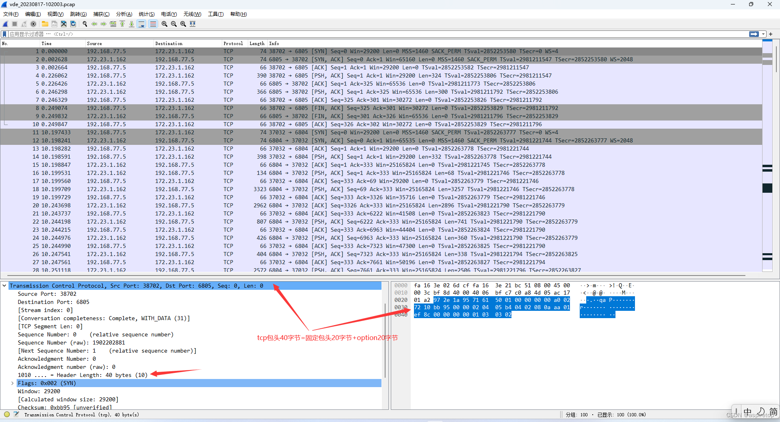Save the capture file via toolbar icon
780x422 pixels.
pyautogui.click(x=54, y=24)
